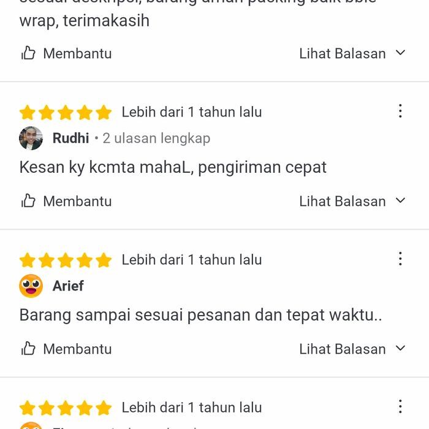Mark Rudhi's review as Membantu

(66, 201)
